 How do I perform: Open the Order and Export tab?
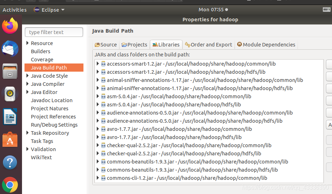(208, 45)
